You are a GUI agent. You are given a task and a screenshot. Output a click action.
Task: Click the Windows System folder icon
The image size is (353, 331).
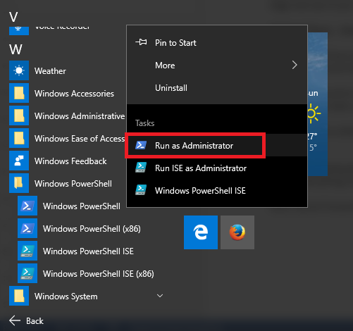(19, 296)
